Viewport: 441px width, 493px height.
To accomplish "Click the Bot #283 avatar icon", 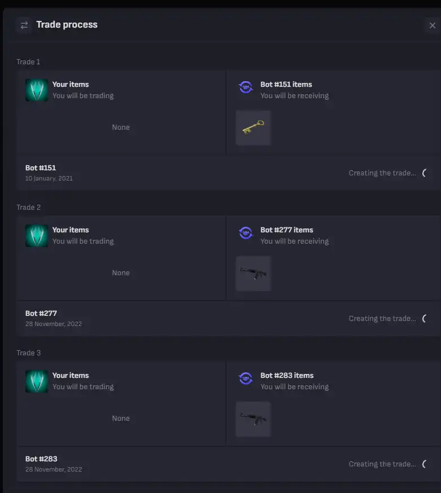I will coord(246,378).
